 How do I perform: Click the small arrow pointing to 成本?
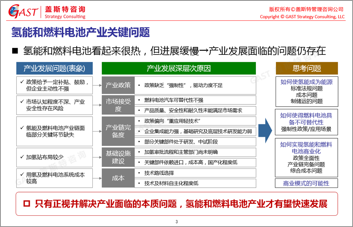tap(97, 178)
